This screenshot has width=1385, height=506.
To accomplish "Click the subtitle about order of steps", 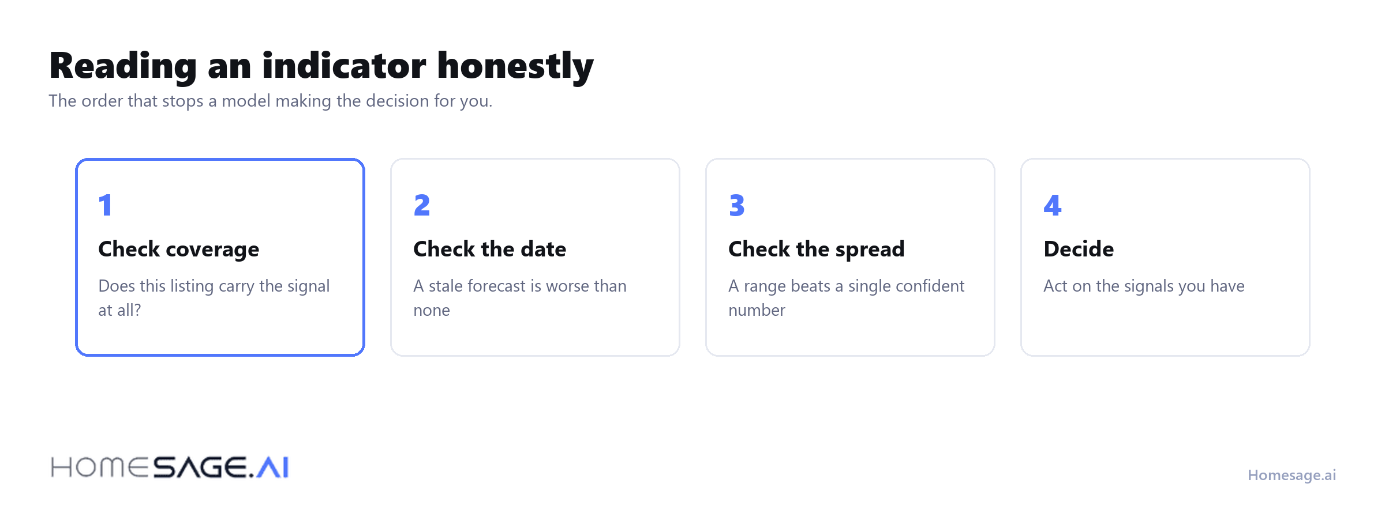I will point(271,101).
